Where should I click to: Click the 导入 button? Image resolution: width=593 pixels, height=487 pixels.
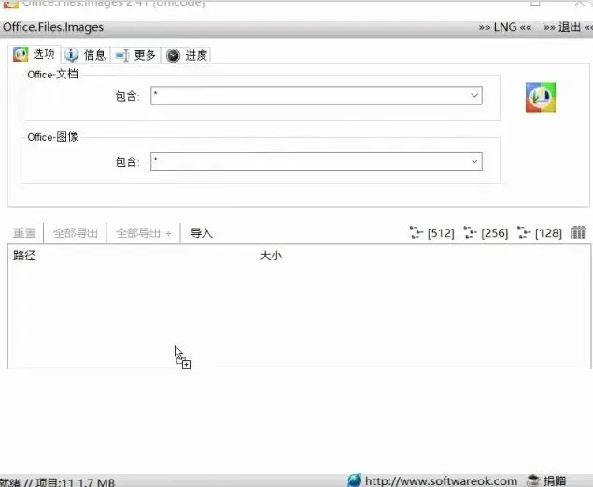[201, 232]
